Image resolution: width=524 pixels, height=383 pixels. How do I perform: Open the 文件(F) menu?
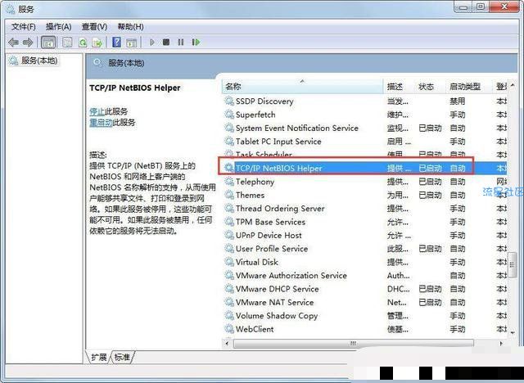(24, 27)
